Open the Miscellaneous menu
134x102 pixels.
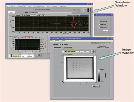(55, 6)
